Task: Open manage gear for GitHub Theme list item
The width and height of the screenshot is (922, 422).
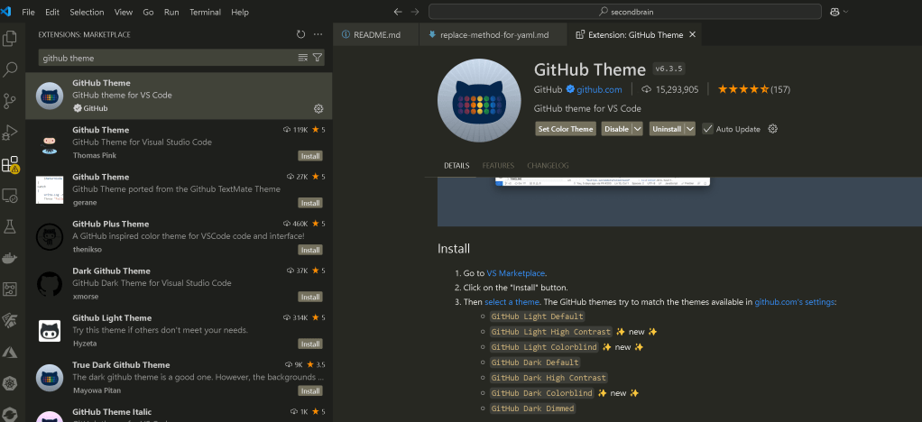Action: (x=318, y=109)
